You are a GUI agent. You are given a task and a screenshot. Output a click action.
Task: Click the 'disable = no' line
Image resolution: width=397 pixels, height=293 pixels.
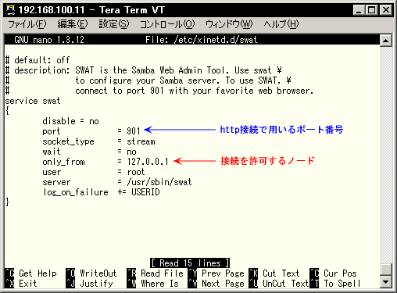(70, 121)
